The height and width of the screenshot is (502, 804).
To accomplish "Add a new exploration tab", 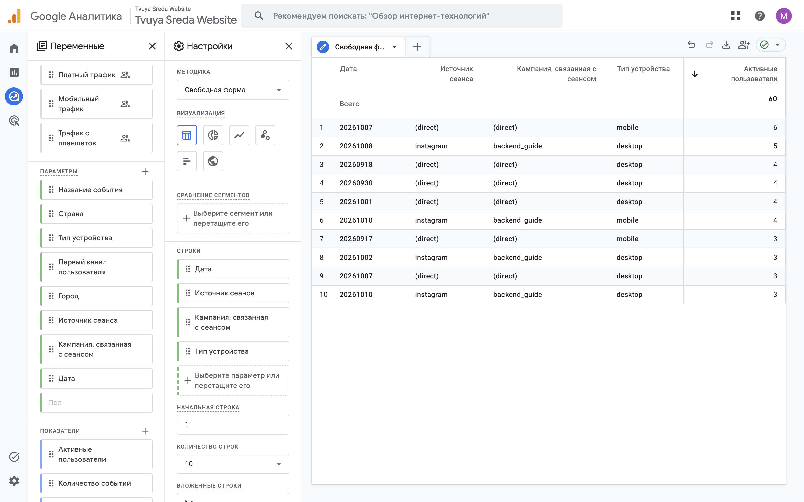I will [x=417, y=47].
